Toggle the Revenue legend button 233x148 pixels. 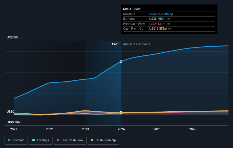tap(16, 140)
